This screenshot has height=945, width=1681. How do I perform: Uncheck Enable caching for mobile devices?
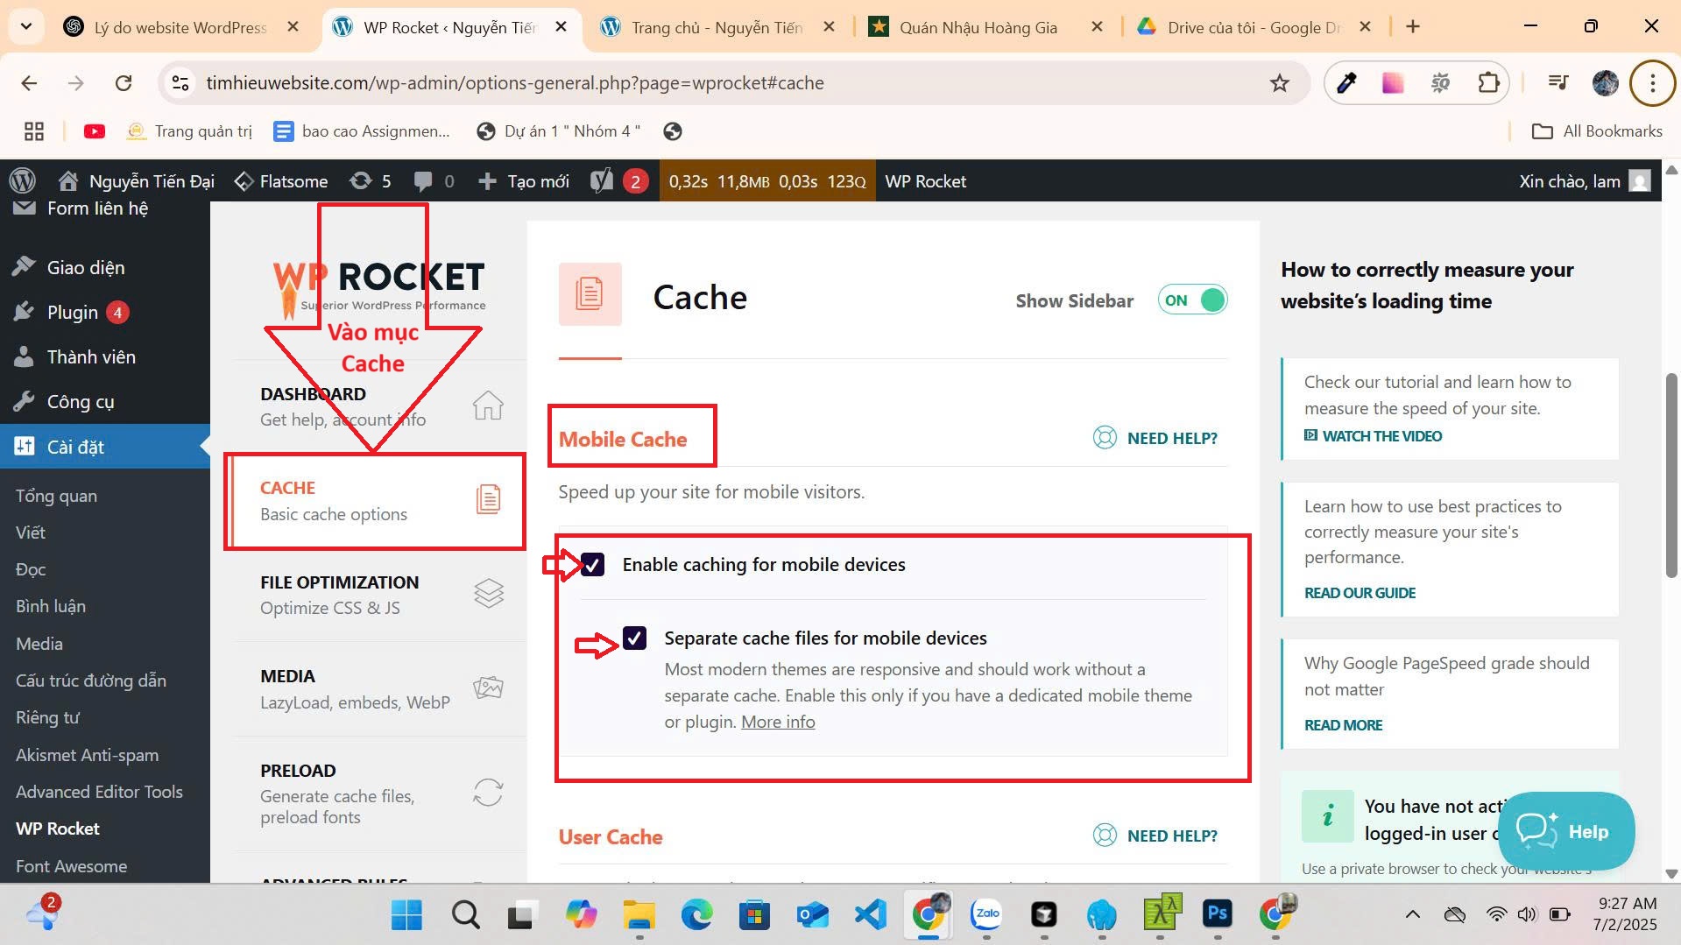point(593,565)
